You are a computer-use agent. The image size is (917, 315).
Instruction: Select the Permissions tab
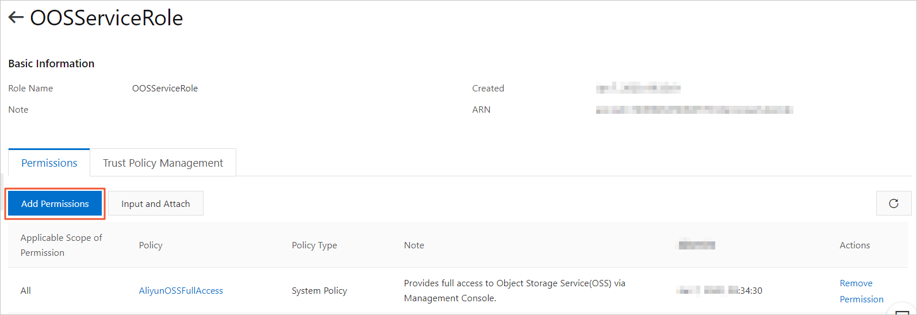pyautogui.click(x=49, y=163)
